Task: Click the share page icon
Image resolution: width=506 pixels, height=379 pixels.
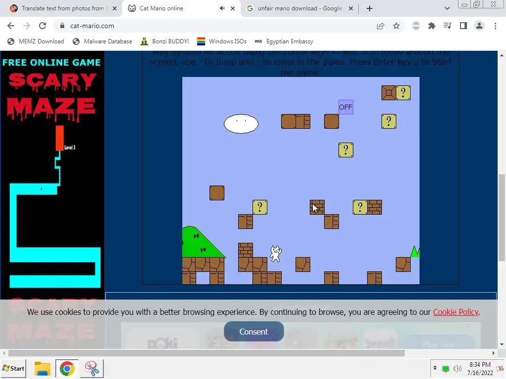Action: [x=380, y=26]
